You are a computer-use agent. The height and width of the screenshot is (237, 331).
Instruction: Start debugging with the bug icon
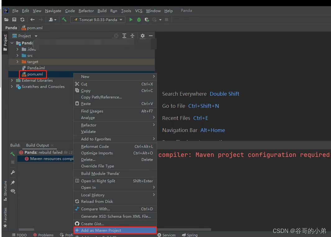point(139,19)
